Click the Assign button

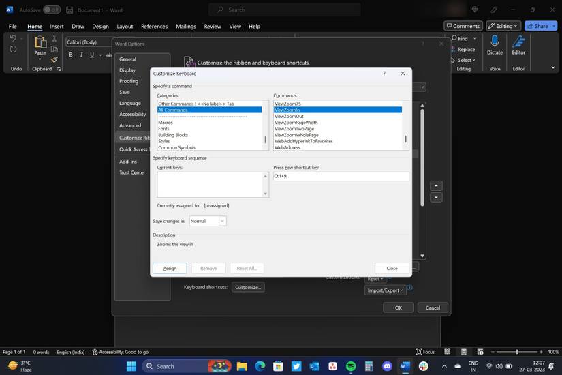(170, 268)
